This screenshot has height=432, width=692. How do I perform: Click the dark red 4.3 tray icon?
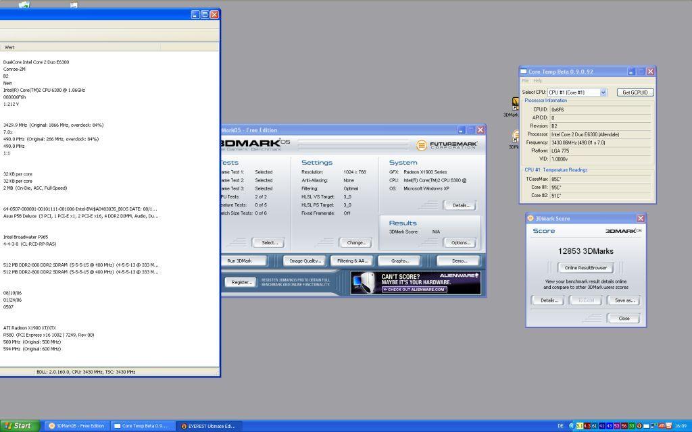(587, 426)
